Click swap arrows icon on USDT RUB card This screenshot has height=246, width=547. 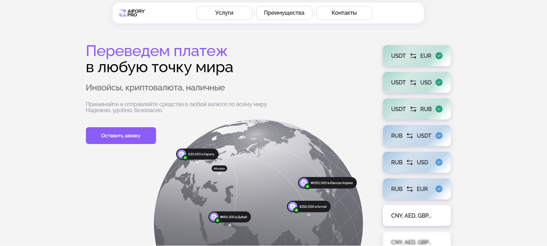coord(413,109)
